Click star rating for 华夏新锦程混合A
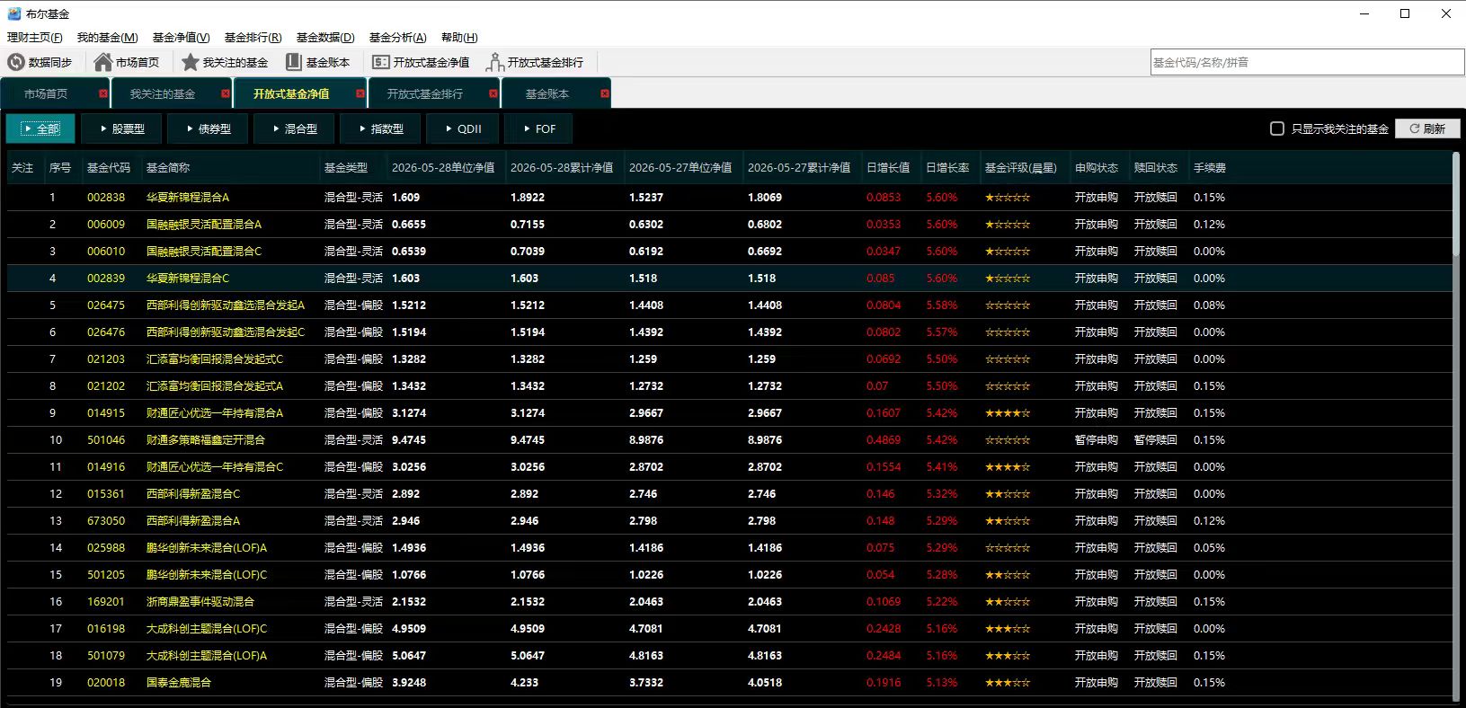1466x708 pixels. coord(1008,198)
